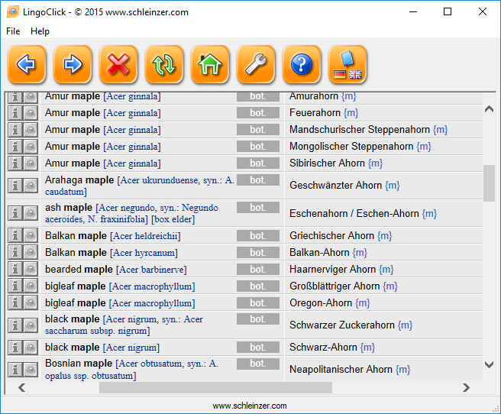Click the speaker icon in the Feuerahorn row
Screen dimensions: 501x414
31,113
